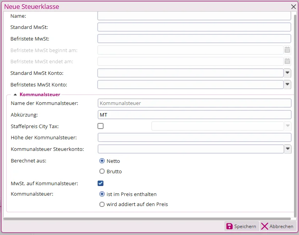Click the Standard MwSt Konto combo field
This screenshot has height=235, width=299.
[191, 73]
